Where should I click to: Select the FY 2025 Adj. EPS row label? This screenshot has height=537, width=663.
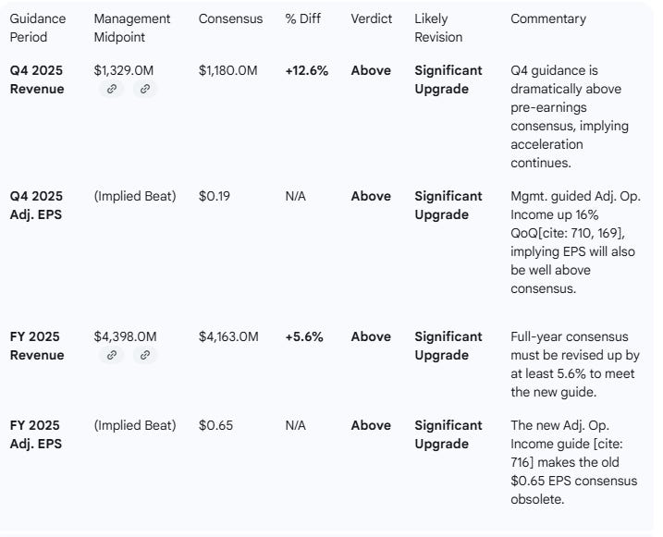coord(37,434)
